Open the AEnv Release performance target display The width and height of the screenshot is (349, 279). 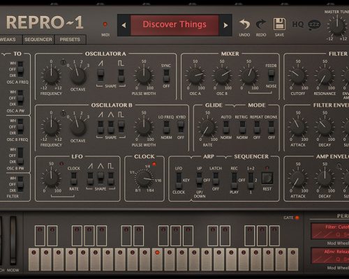click(x=330, y=256)
